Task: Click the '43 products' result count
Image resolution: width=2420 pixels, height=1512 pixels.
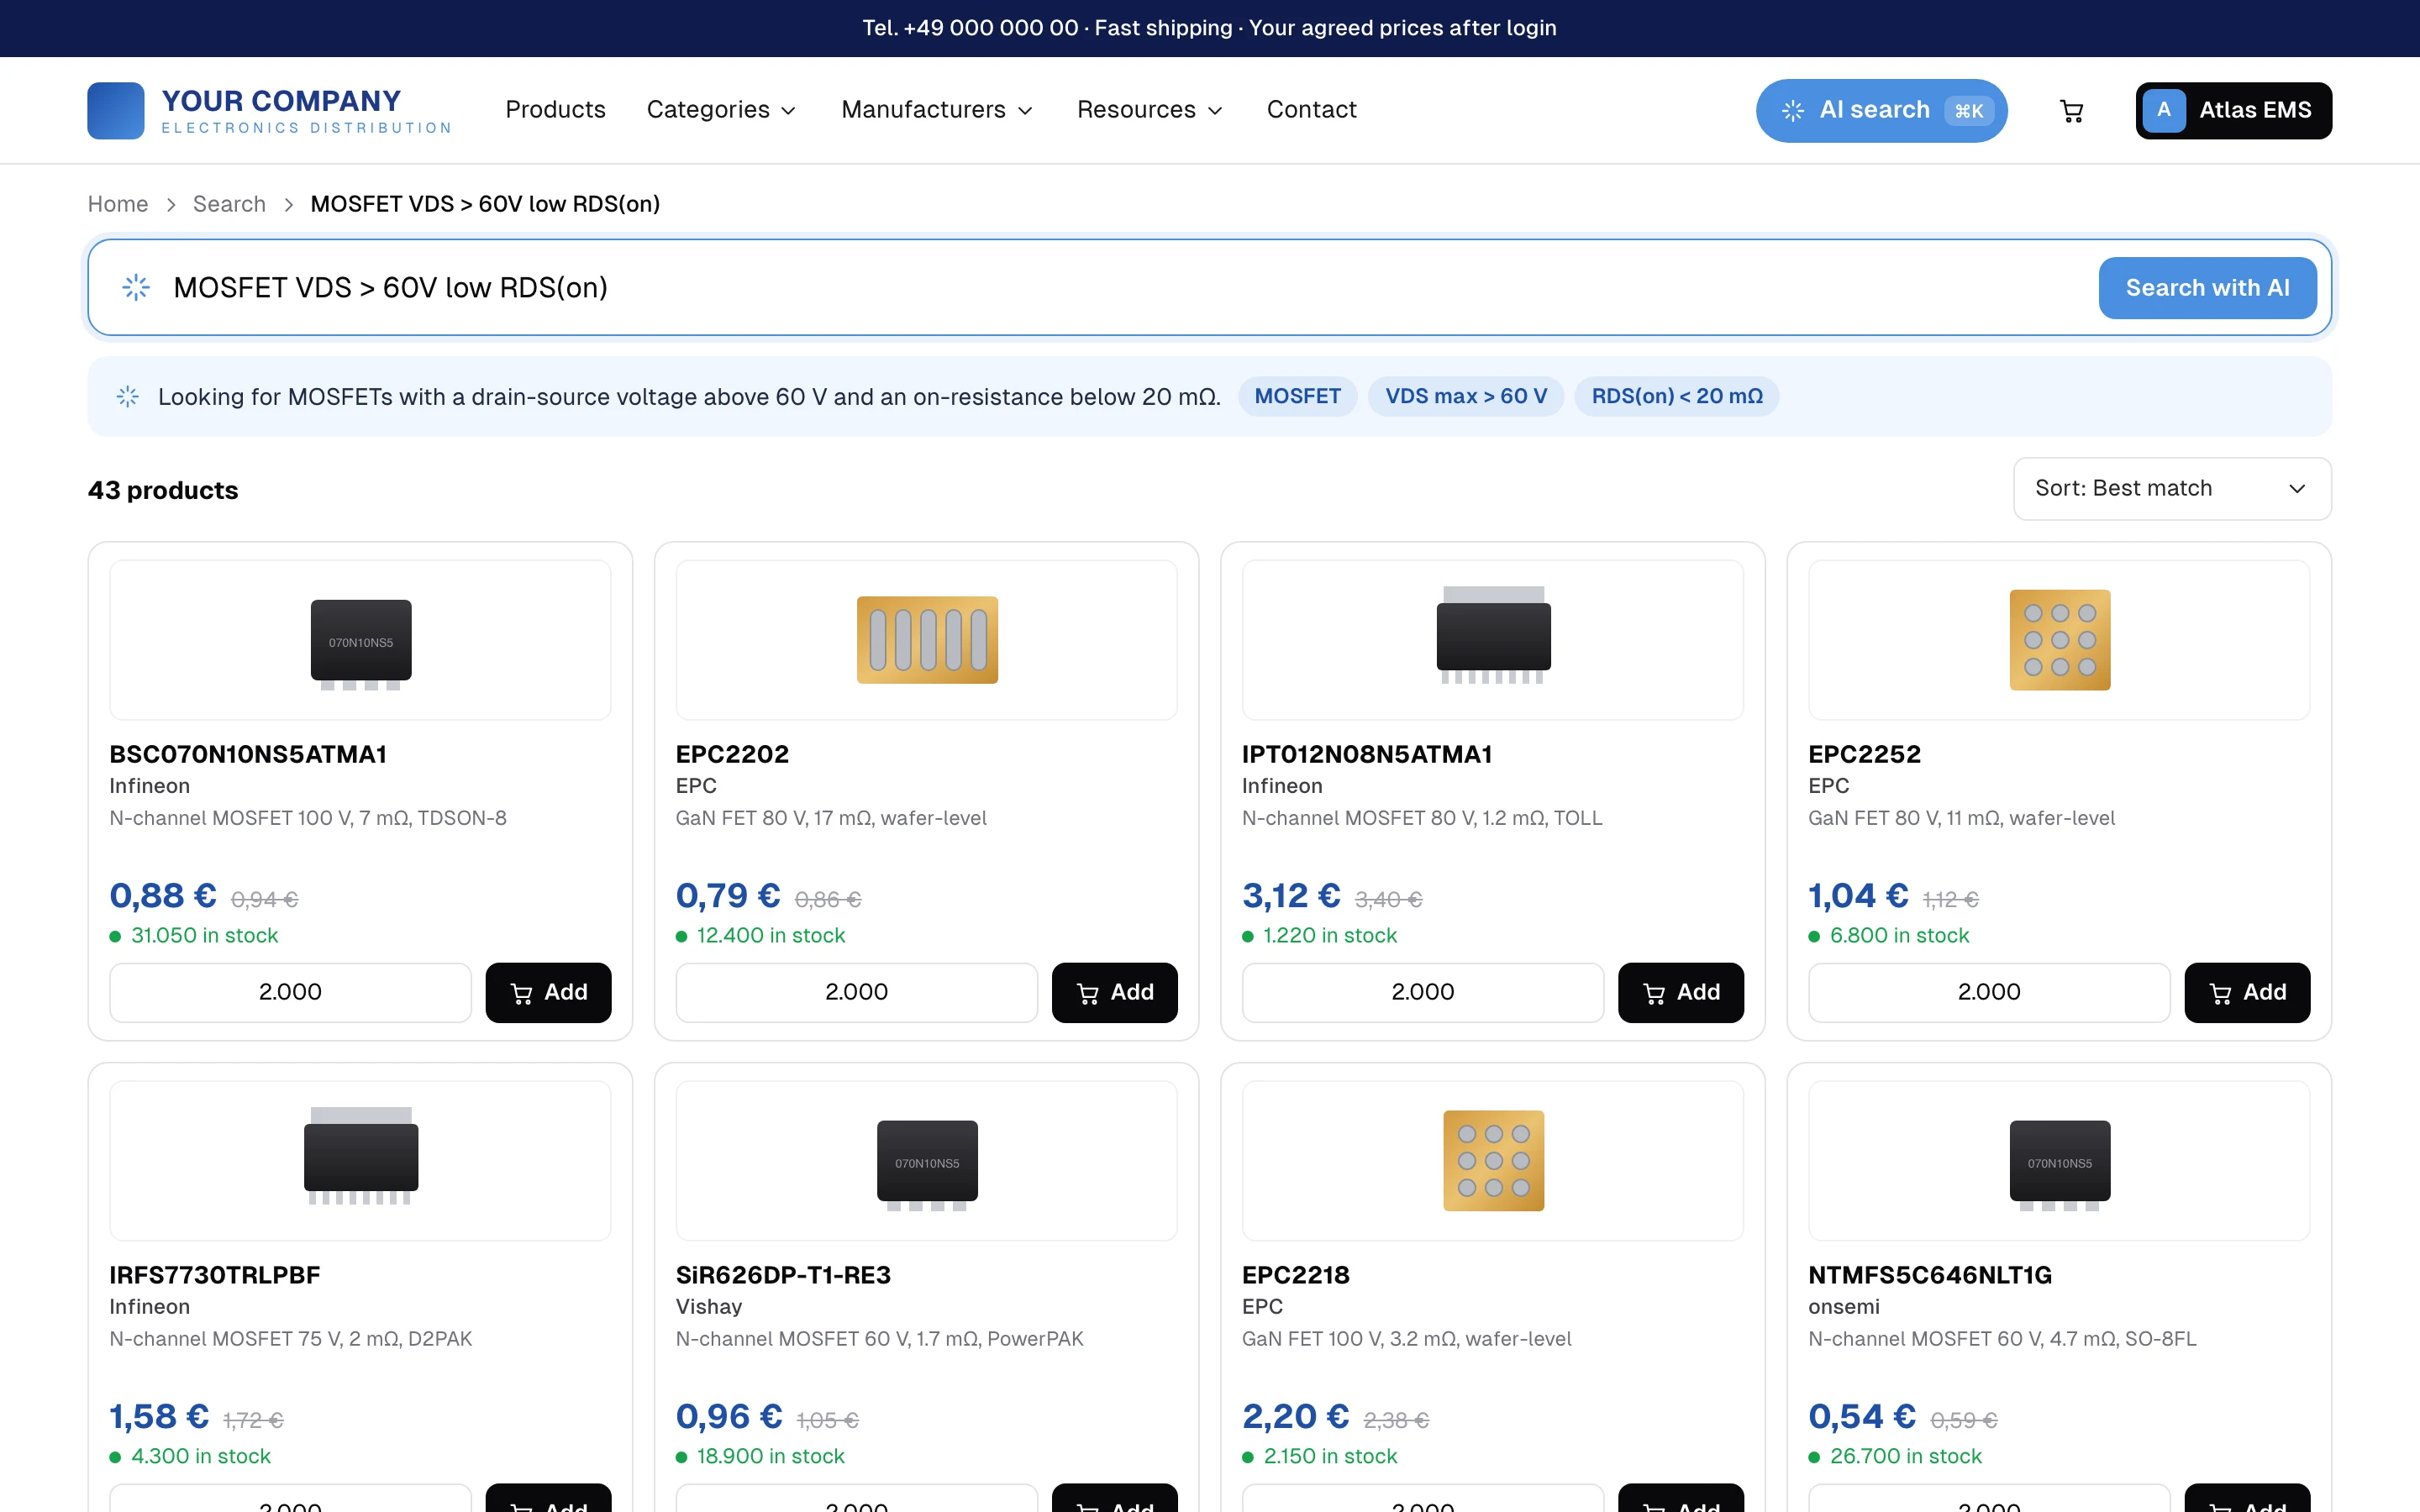Action: click(163, 490)
